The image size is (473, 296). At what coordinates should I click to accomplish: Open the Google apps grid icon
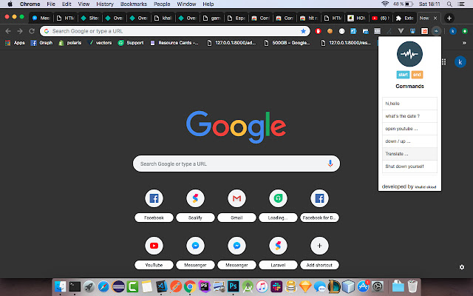coord(443,62)
